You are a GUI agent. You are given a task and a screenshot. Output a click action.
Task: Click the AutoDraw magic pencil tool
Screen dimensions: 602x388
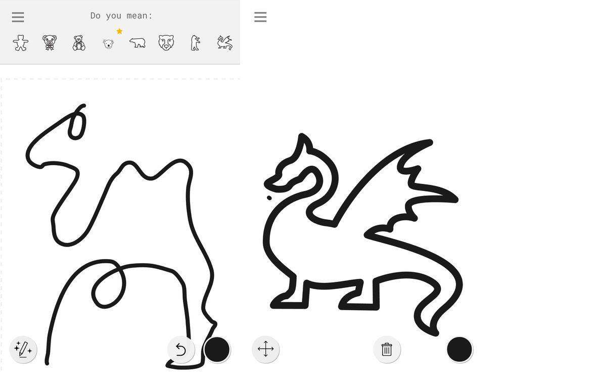pos(23,349)
